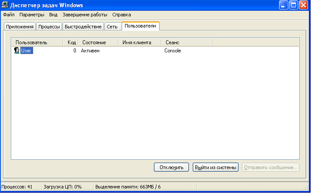
Task: Click the code value 0 for User
Action: [75, 51]
